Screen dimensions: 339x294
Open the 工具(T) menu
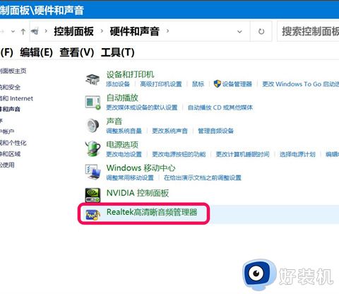[x=117, y=52]
